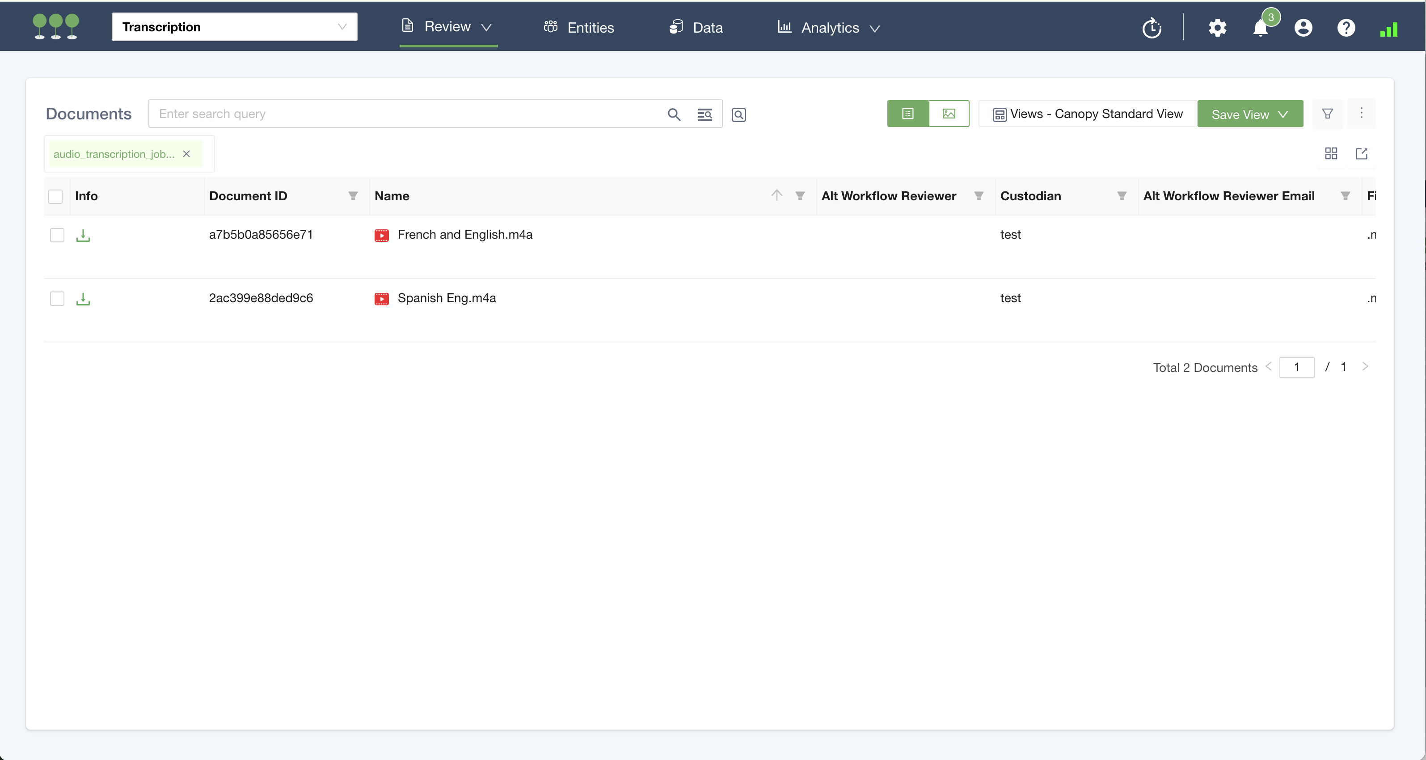Click video icon of French and English.m4a
Image resolution: width=1426 pixels, height=760 pixels.
(381, 235)
